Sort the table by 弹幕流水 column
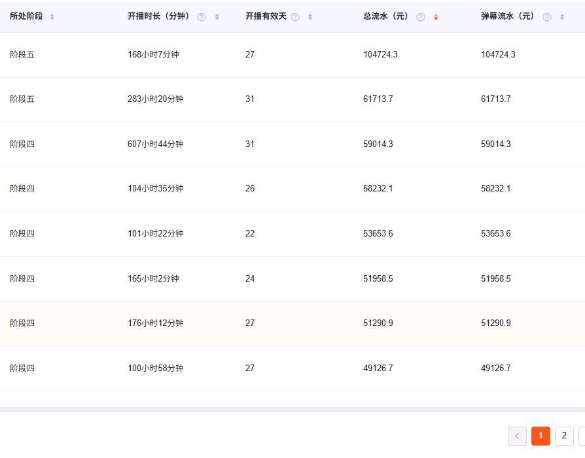Image resolution: width=585 pixels, height=458 pixels. [x=561, y=16]
